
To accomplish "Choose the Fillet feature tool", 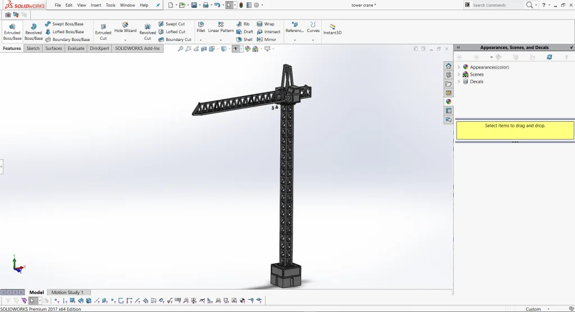I will [200, 27].
